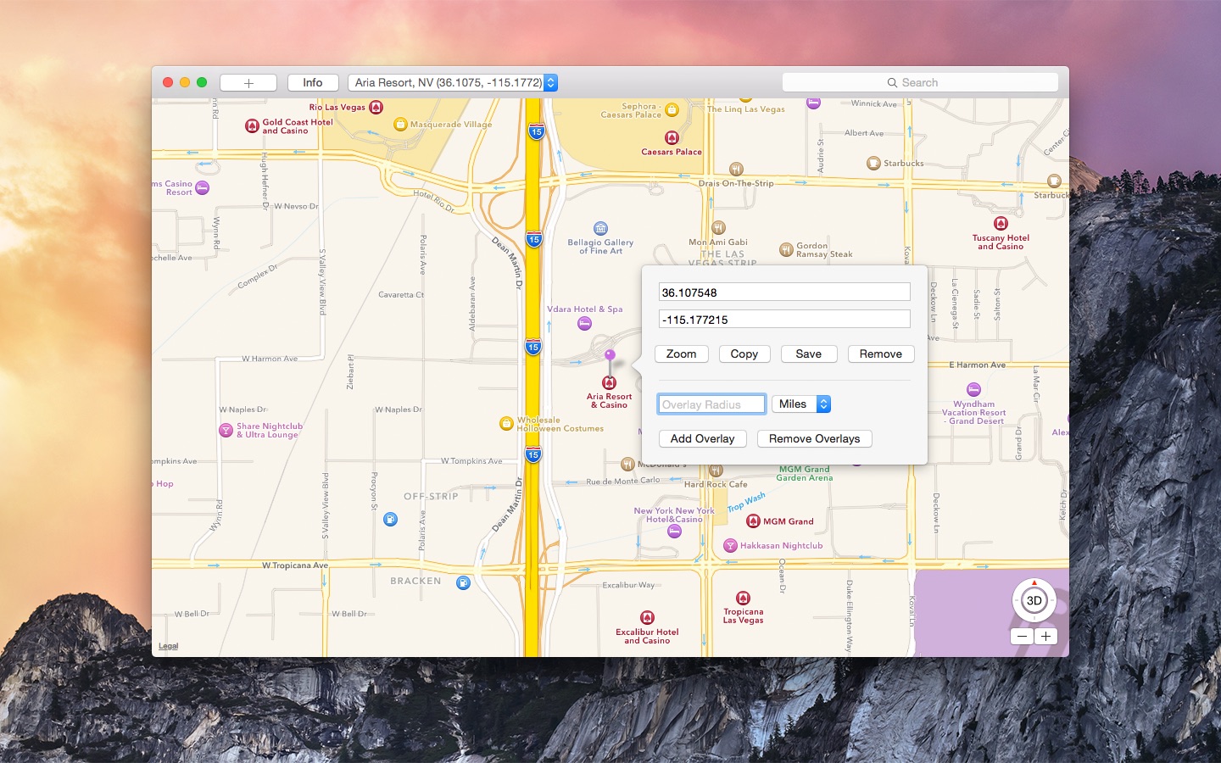Image resolution: width=1221 pixels, height=763 pixels.
Task: Select the Mon Ami Gabi restaurant icon
Action: click(719, 227)
